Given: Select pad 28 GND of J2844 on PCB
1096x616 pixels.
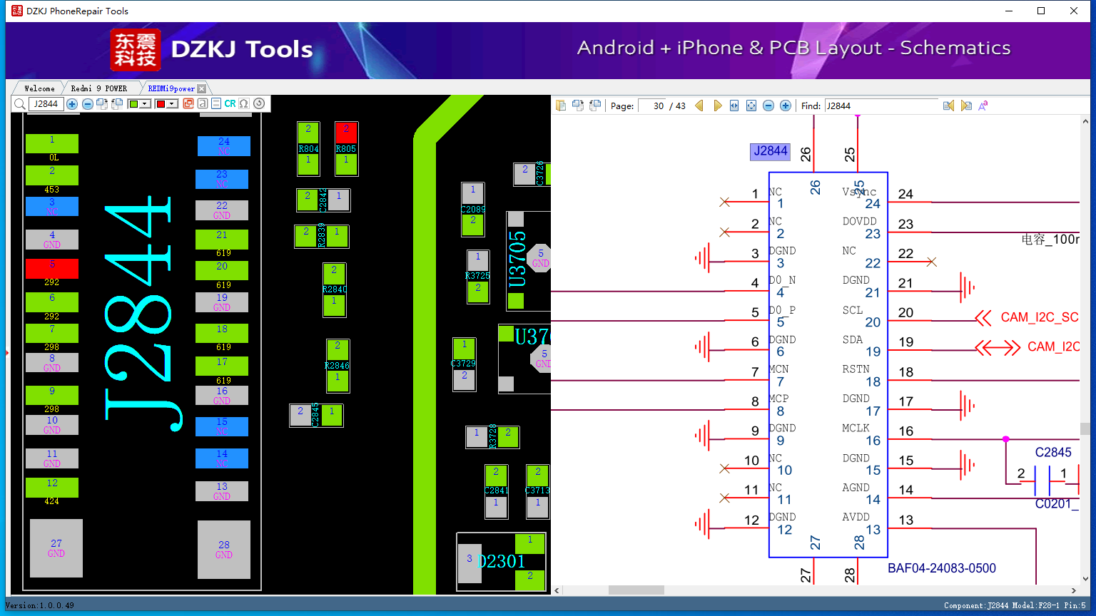Looking at the screenshot, I should pos(224,550).
